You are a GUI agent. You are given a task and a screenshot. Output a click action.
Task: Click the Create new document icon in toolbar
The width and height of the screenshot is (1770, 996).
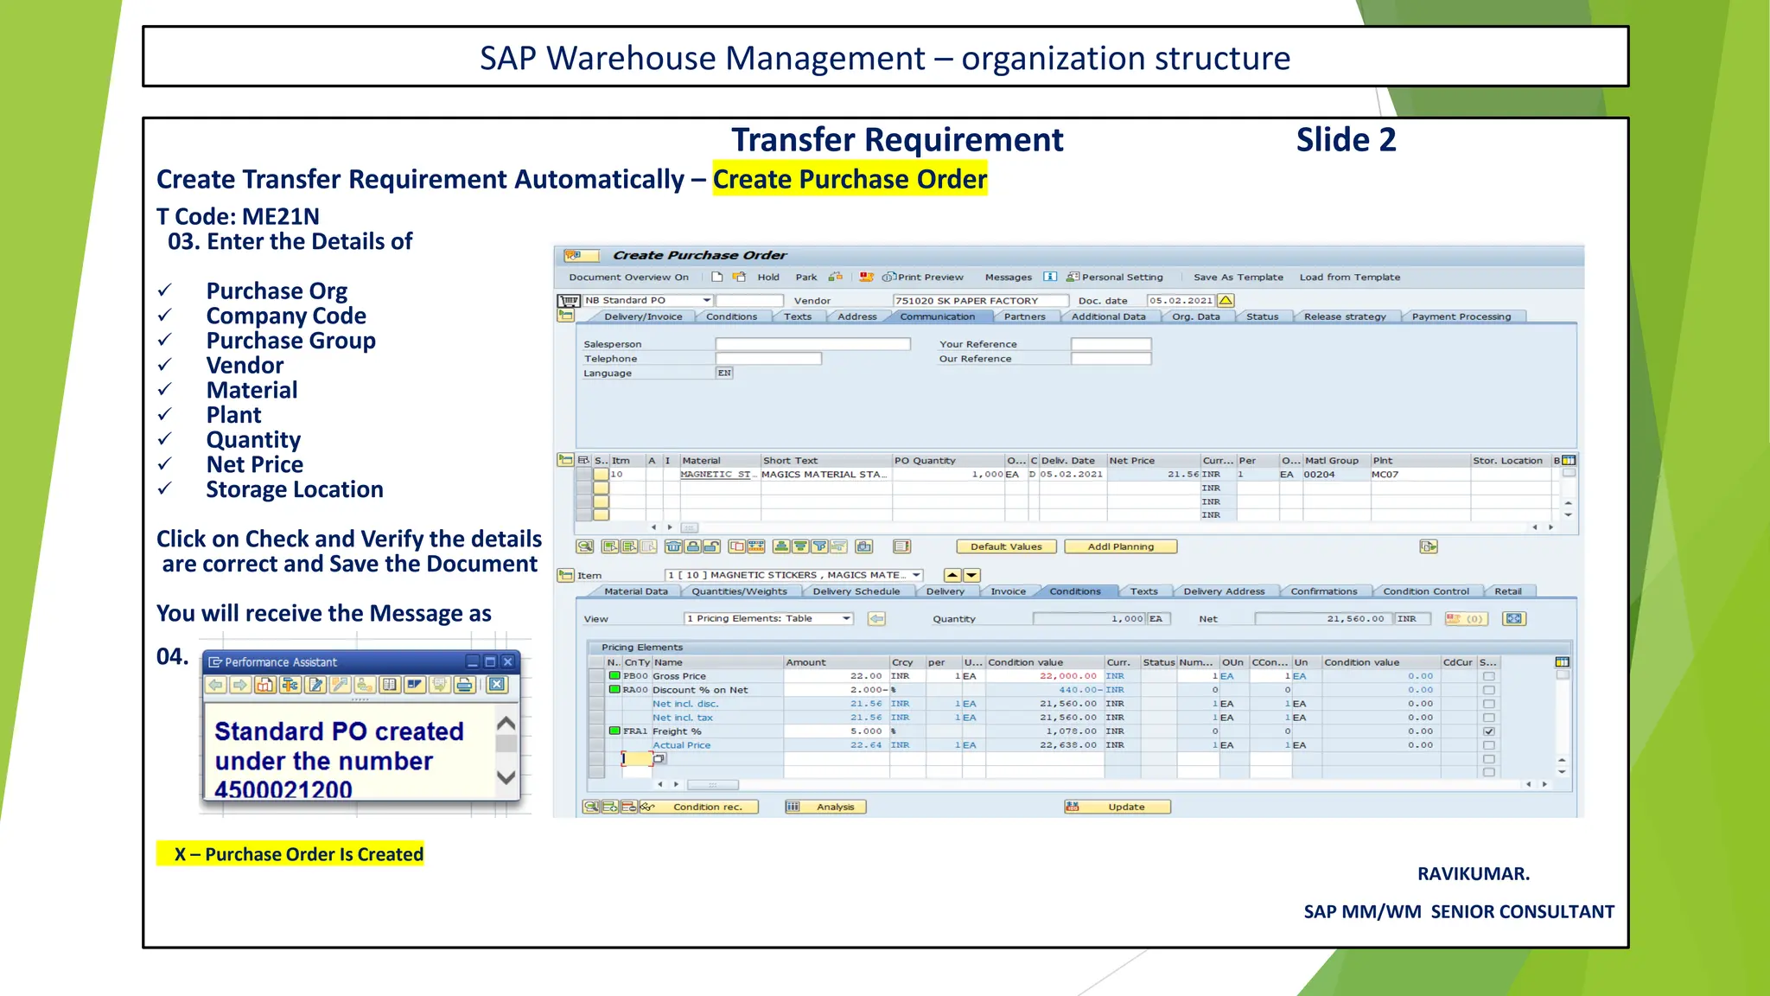[x=717, y=277]
